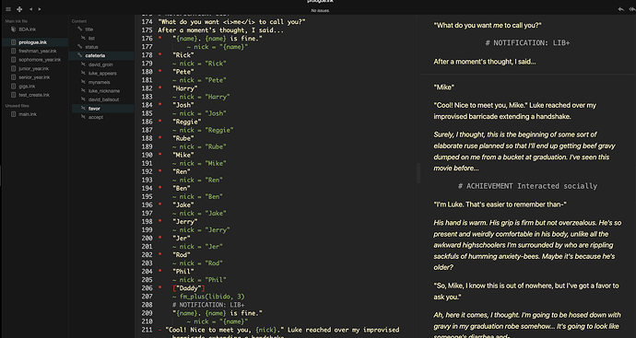Click the Main ink file section header
Screen dimensions: 636x338
[17, 21]
